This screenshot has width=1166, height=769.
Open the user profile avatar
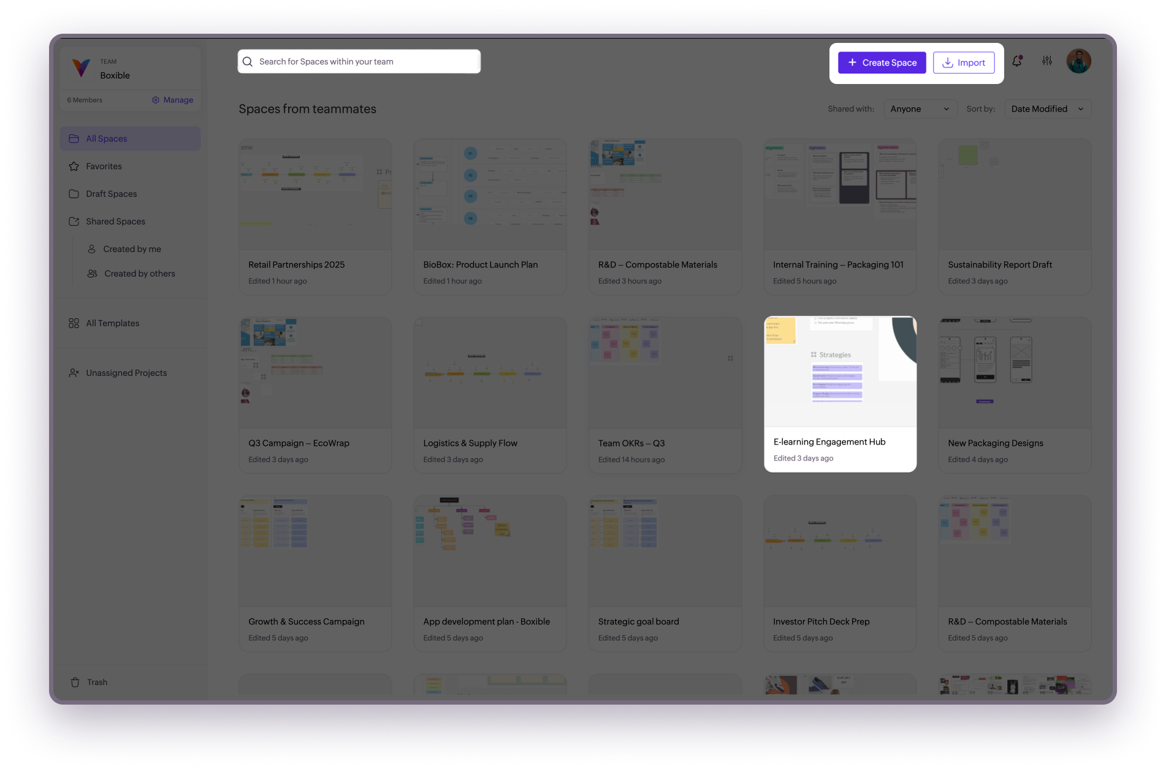point(1078,61)
